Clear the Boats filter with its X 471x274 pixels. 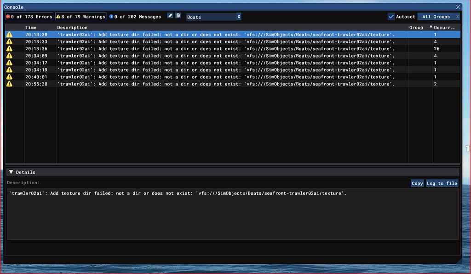click(238, 17)
